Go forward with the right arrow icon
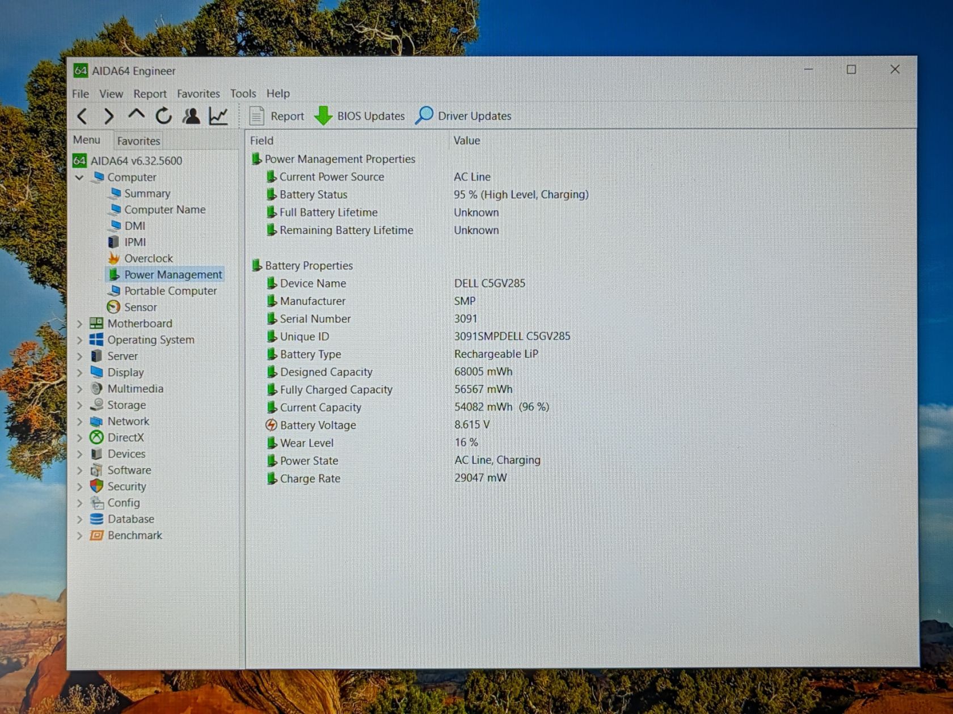This screenshot has width=953, height=714. click(x=109, y=116)
